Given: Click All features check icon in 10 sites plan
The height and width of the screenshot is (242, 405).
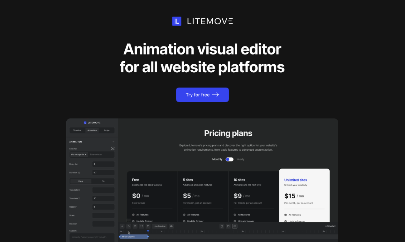Looking at the screenshot, I should tap(235, 215).
